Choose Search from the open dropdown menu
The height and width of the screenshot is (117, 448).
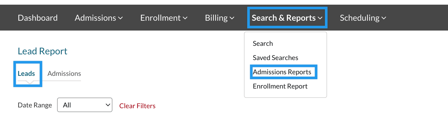(x=263, y=43)
